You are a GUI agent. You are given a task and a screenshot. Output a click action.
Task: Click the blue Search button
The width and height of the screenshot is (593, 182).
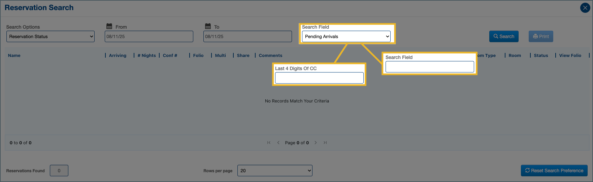point(504,36)
